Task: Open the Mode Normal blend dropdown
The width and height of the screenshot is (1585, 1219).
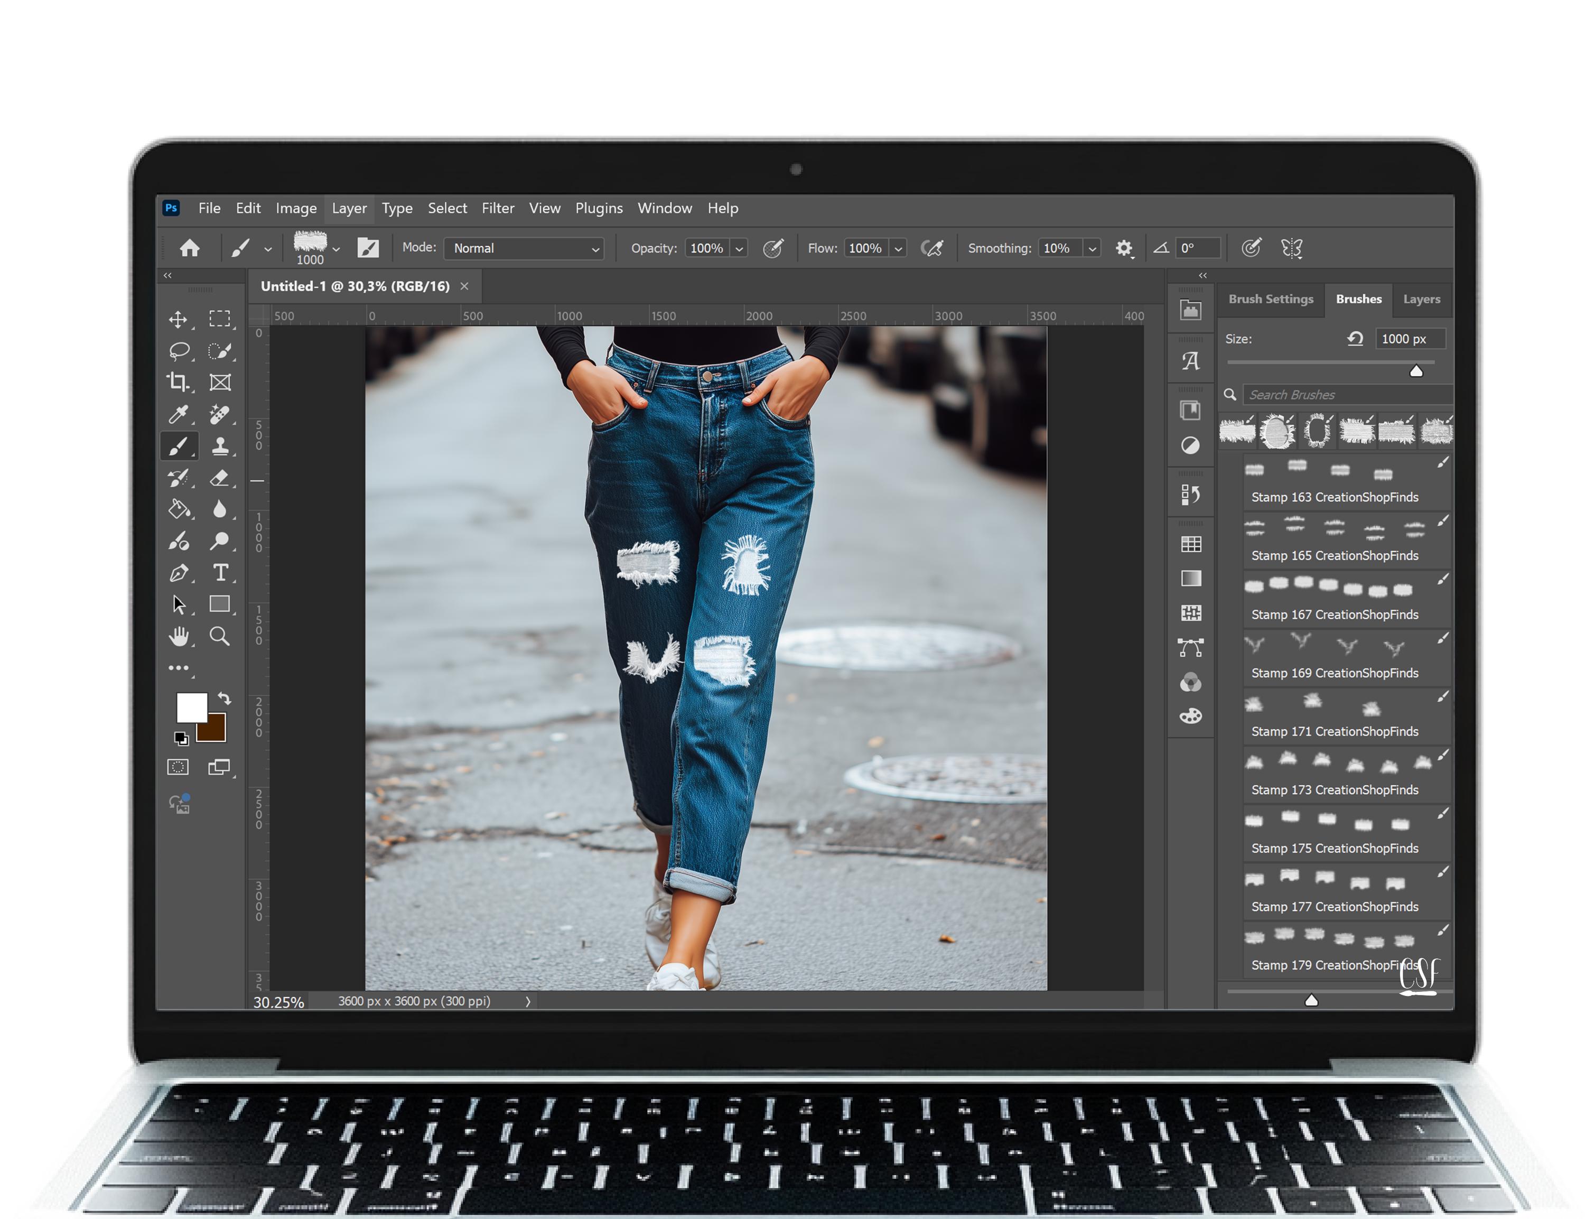Action: pyautogui.click(x=524, y=248)
